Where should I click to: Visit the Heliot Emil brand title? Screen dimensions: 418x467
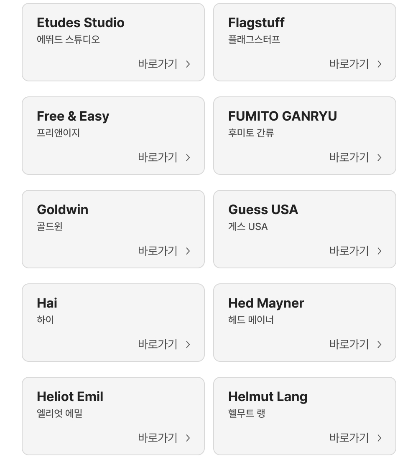pyautogui.click(x=70, y=396)
